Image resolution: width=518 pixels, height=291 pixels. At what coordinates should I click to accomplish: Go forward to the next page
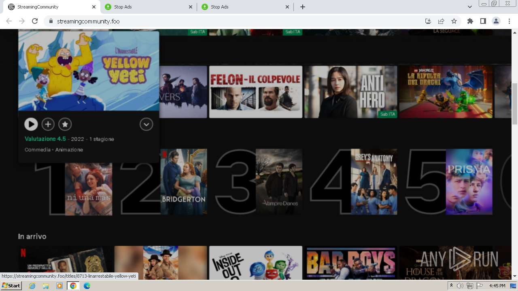click(22, 21)
